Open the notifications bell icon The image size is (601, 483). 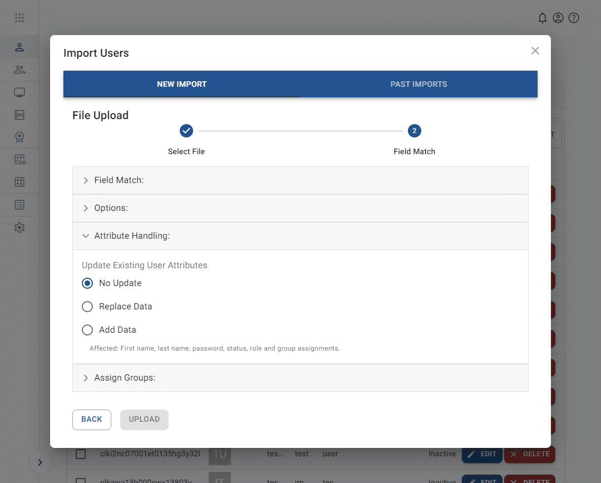coord(543,18)
